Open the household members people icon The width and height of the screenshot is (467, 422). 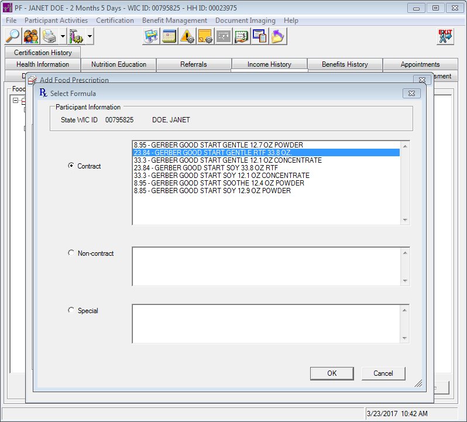tap(31, 36)
